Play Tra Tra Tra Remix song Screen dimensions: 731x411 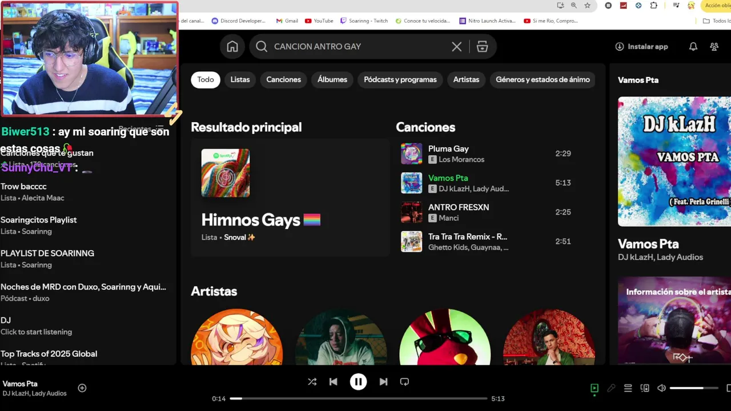(x=468, y=236)
